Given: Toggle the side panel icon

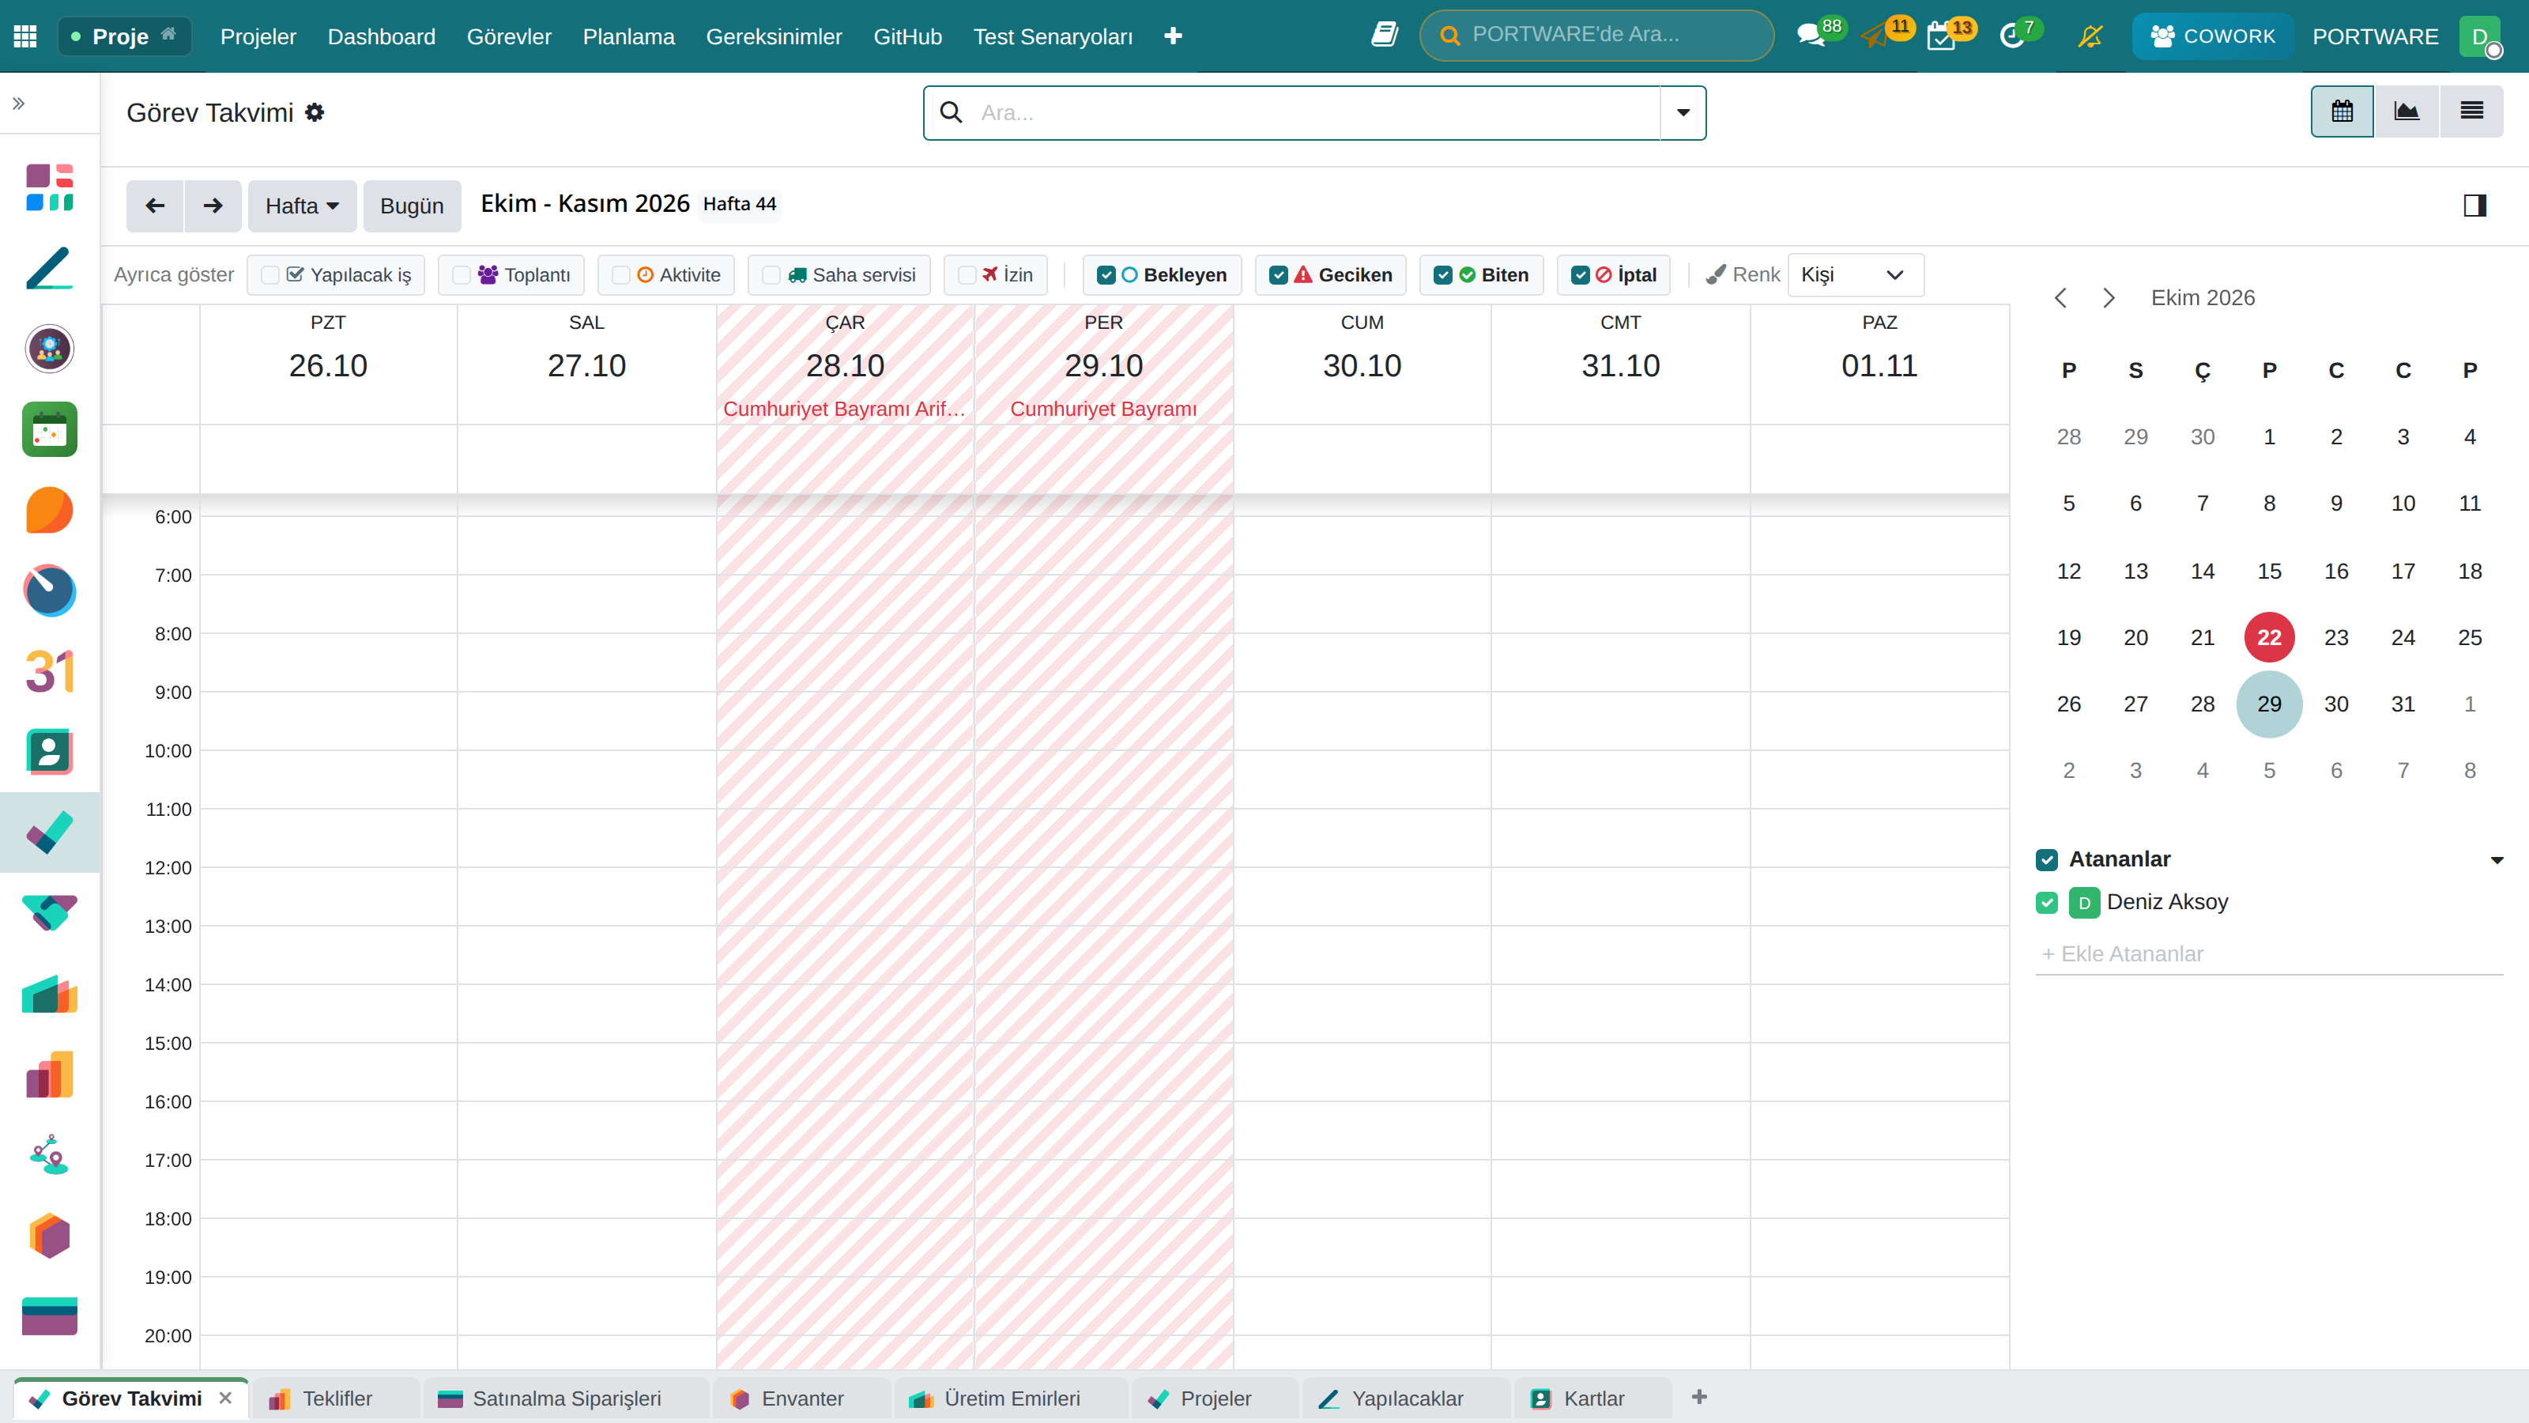Looking at the screenshot, I should click(x=2475, y=206).
